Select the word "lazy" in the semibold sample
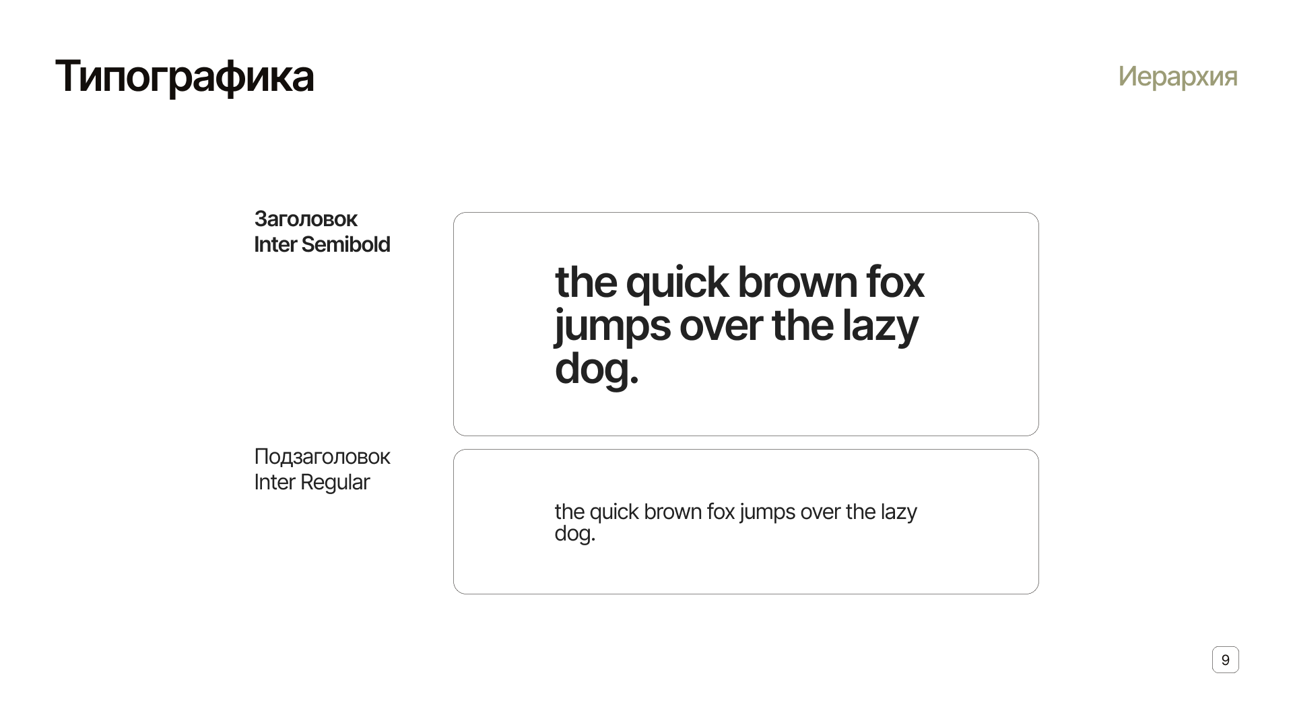Viewport: 1293px width, 727px height. pyautogui.click(x=880, y=326)
